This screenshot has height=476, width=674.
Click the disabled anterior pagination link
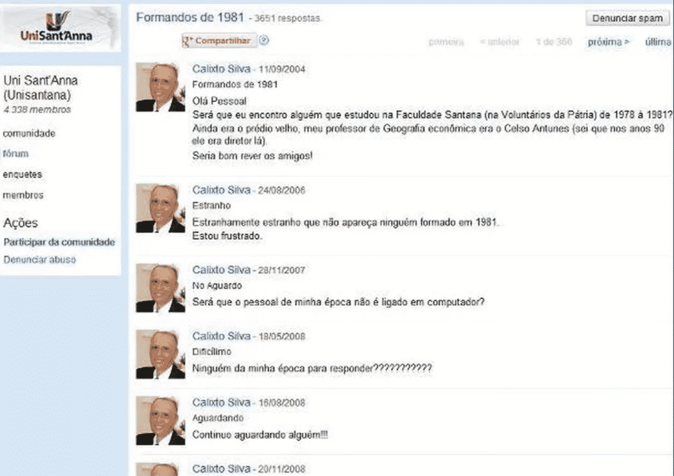point(499,42)
